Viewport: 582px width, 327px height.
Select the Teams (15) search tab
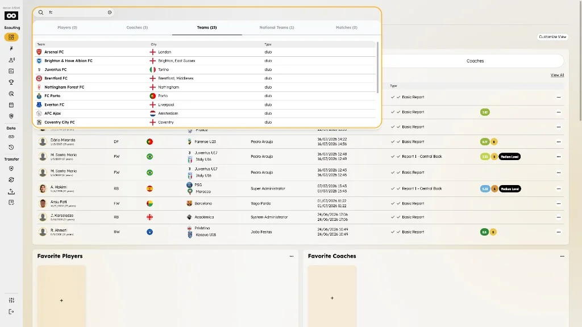tap(207, 27)
